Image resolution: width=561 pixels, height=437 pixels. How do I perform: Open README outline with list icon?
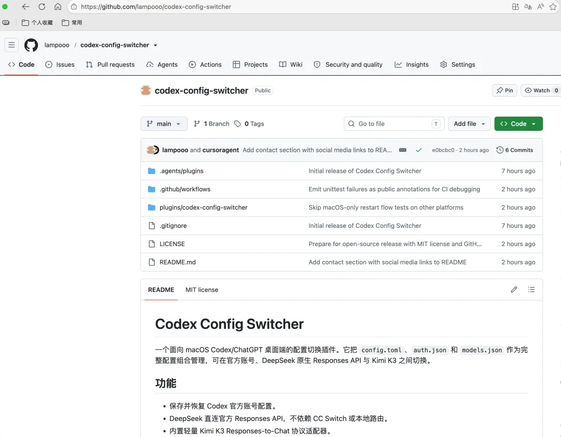pyautogui.click(x=531, y=290)
